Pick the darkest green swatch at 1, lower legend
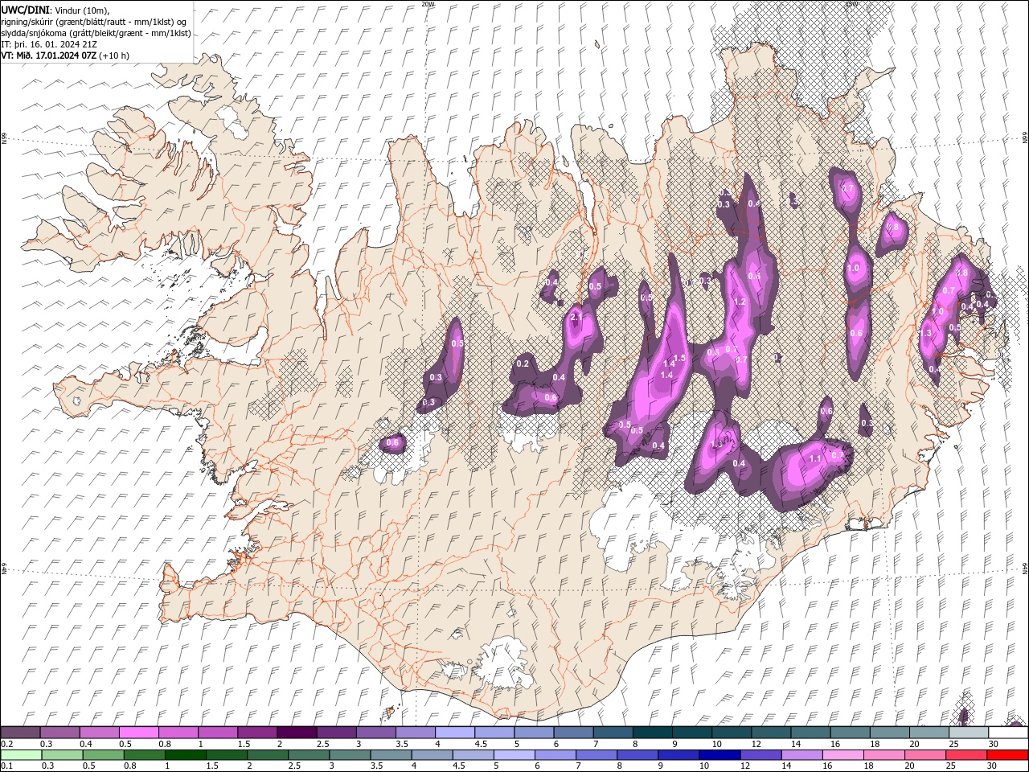 pos(185,755)
